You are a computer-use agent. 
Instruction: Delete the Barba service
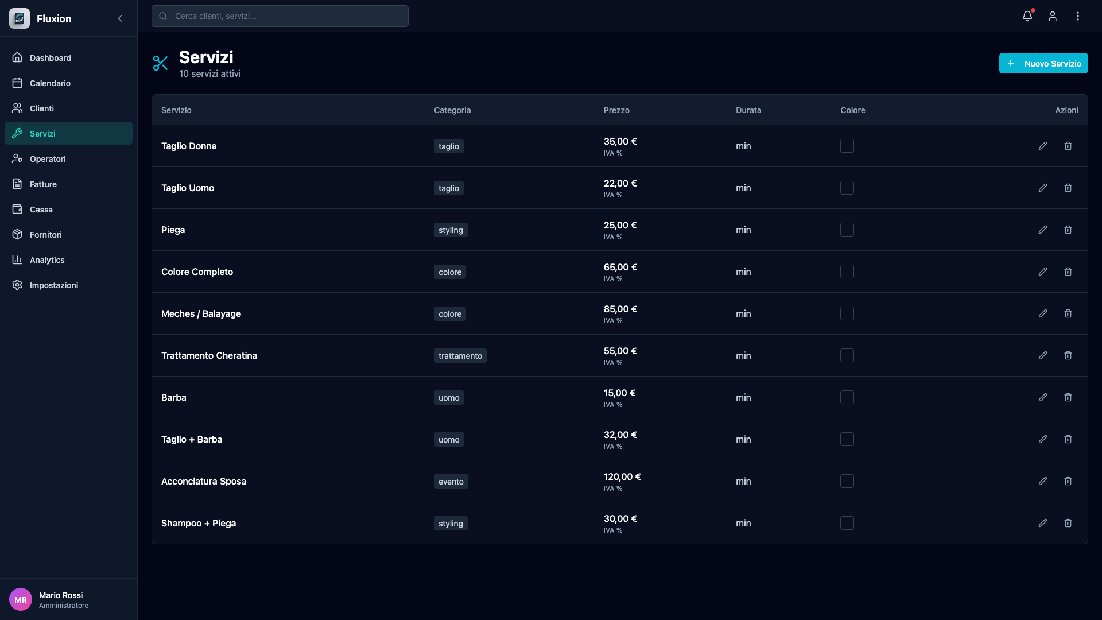[1068, 397]
